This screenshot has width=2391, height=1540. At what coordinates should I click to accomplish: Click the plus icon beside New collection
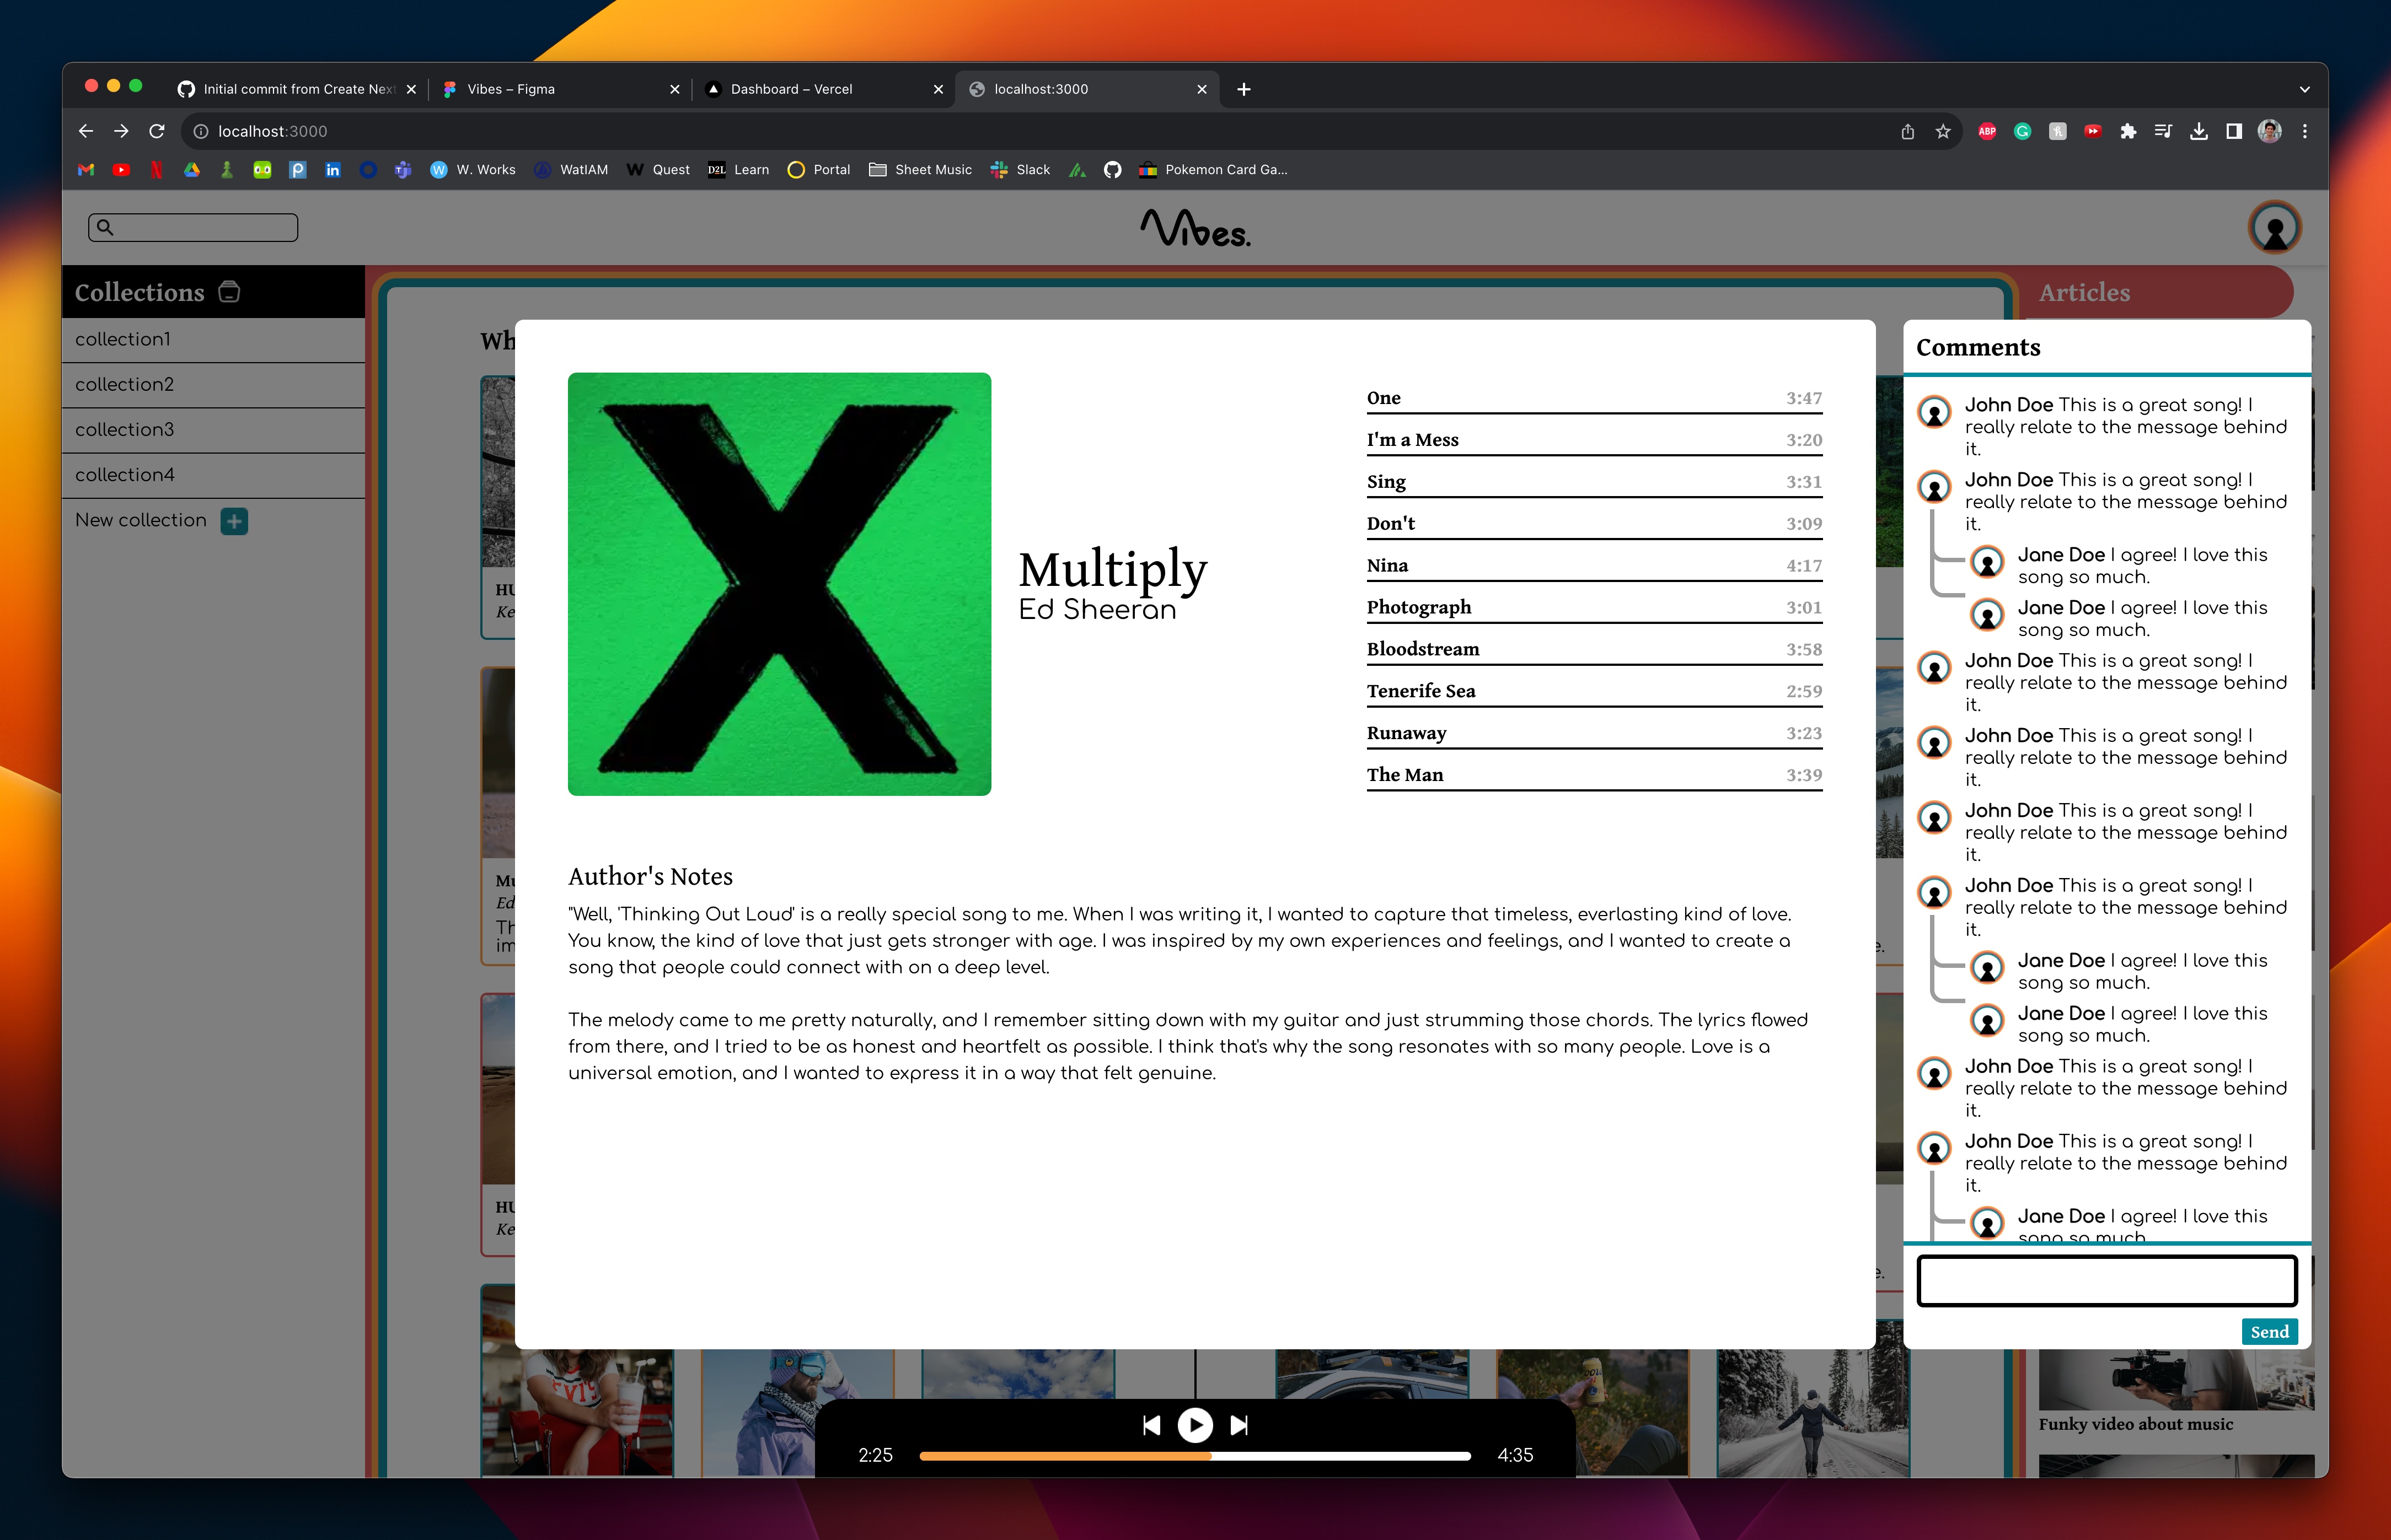pos(234,521)
